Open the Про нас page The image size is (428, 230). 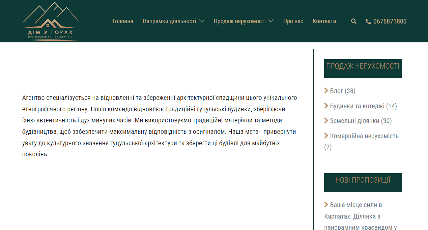pos(293,21)
